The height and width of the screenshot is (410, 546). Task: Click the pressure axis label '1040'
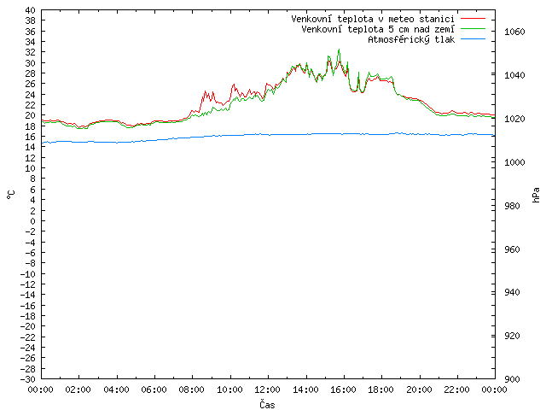[x=514, y=75]
